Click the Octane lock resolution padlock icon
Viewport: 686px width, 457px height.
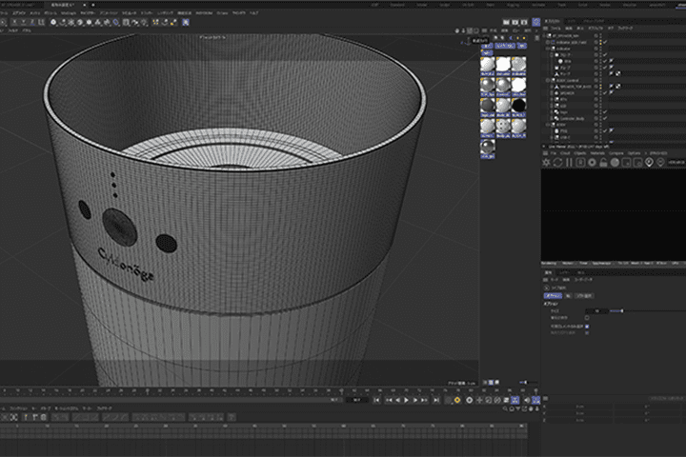click(603, 162)
